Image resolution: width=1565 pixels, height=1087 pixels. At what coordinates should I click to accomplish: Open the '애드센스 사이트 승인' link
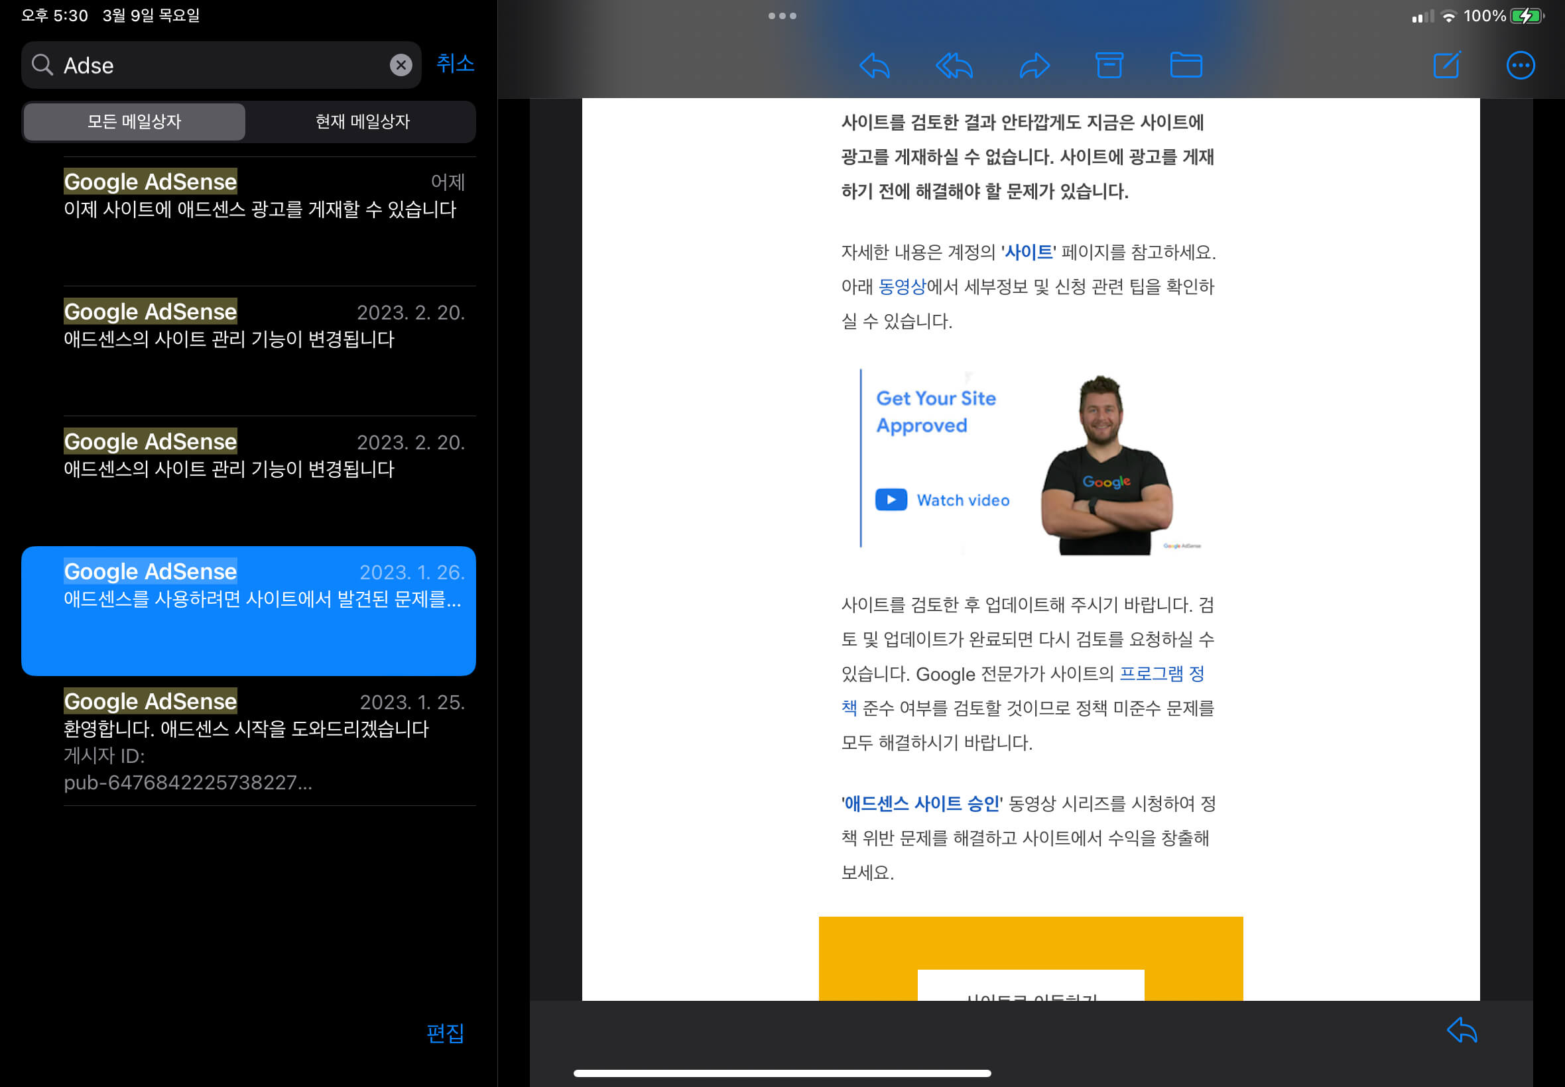click(x=922, y=804)
